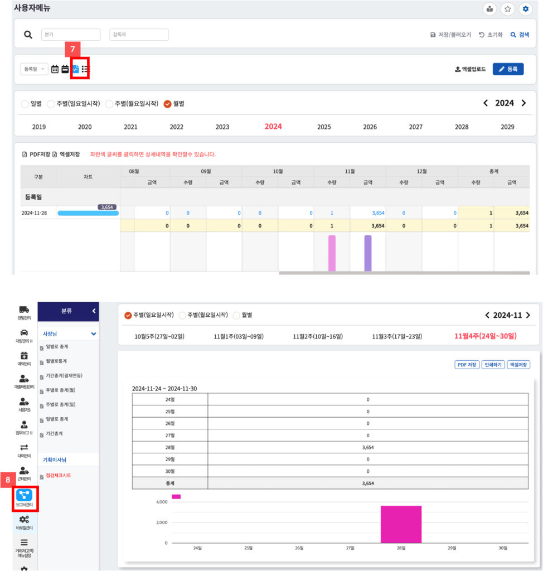The image size is (543, 571).
Task: Select upper 주별(월요일시작) radio option
Action: [109, 104]
